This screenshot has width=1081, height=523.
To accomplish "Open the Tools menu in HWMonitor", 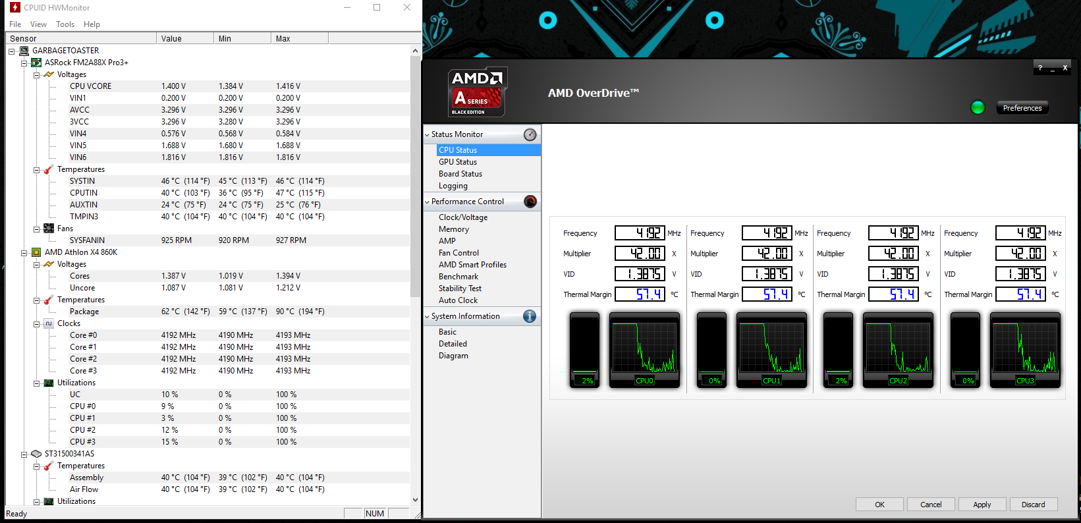I will pyautogui.click(x=65, y=24).
